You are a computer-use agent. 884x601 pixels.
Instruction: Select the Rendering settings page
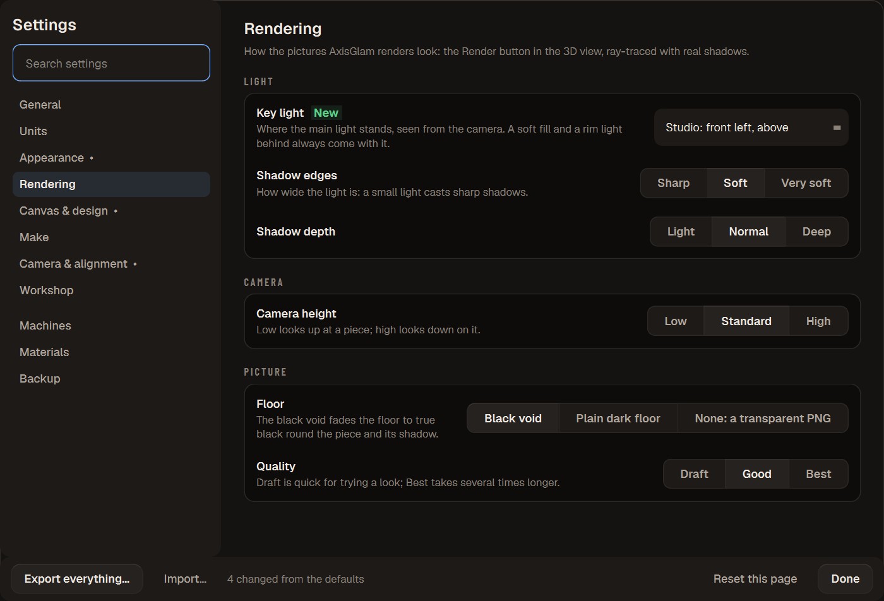[x=111, y=184]
